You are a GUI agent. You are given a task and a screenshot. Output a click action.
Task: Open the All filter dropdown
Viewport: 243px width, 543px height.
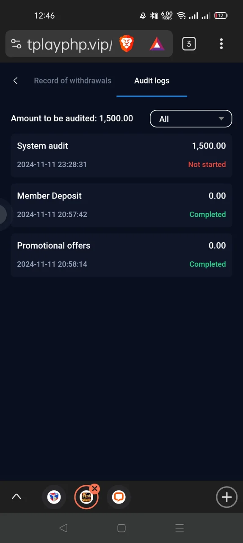click(x=191, y=119)
